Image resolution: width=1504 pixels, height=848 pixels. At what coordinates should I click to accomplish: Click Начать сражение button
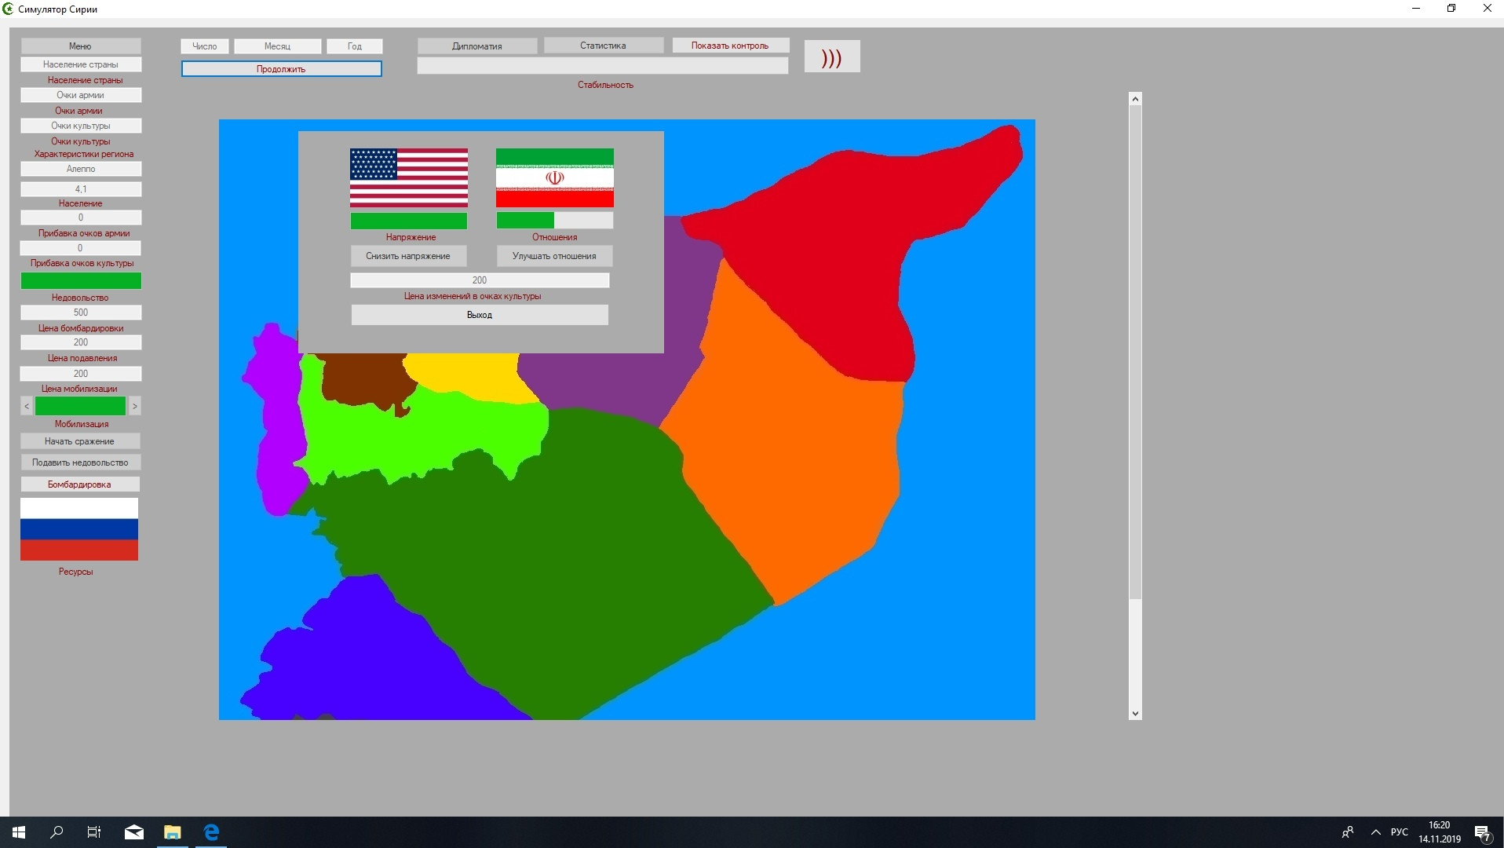[x=80, y=441]
